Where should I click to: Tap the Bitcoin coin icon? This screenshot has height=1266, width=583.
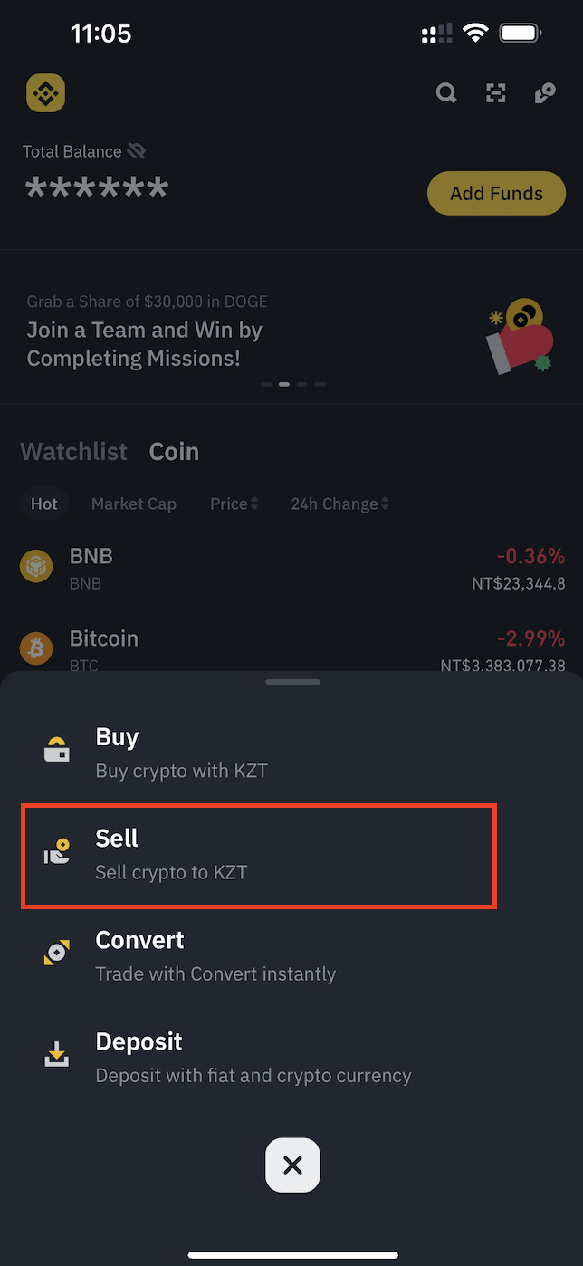pos(36,647)
